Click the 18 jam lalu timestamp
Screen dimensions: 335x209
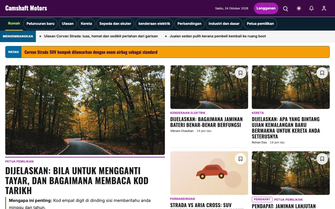tap(277, 142)
